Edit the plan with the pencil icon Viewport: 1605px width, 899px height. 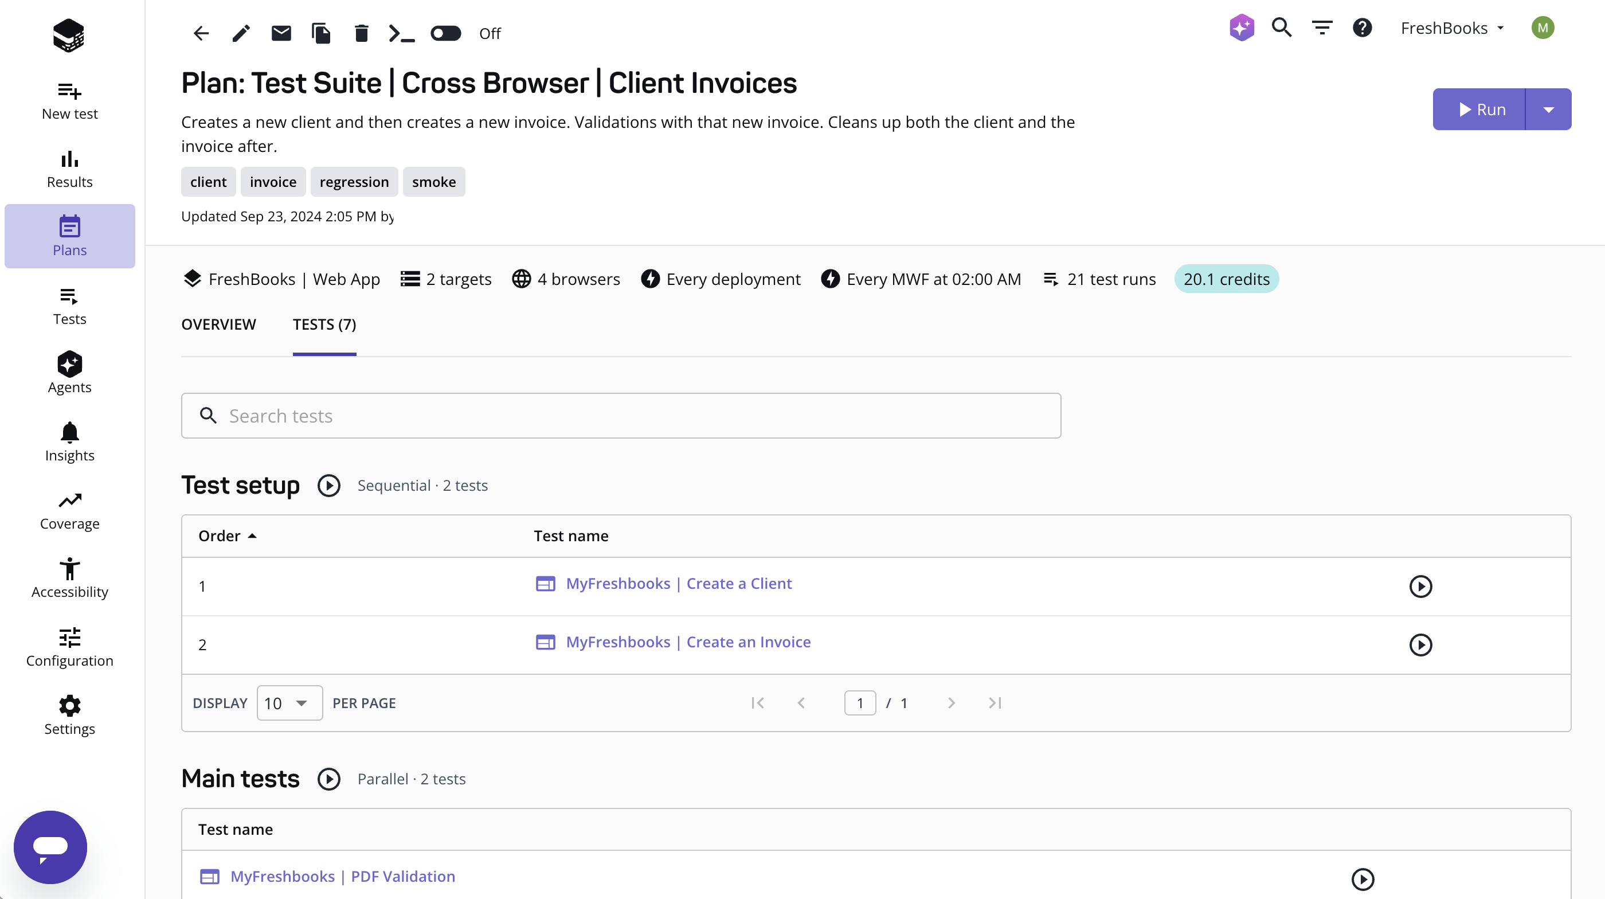(x=241, y=33)
